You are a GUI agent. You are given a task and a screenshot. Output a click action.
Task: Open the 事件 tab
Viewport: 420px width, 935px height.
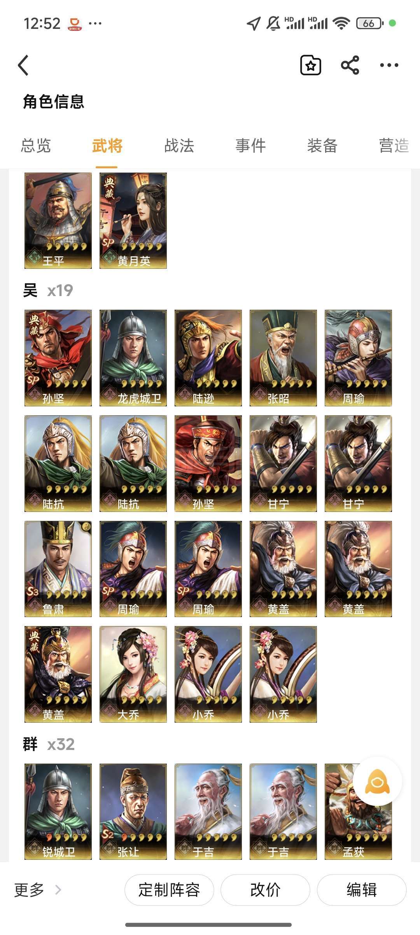(x=250, y=146)
